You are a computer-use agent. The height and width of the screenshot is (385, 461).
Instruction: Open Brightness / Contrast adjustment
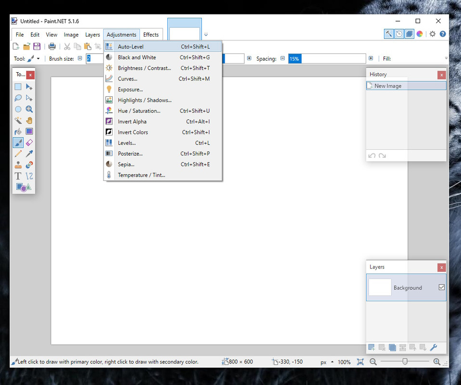tap(163, 68)
